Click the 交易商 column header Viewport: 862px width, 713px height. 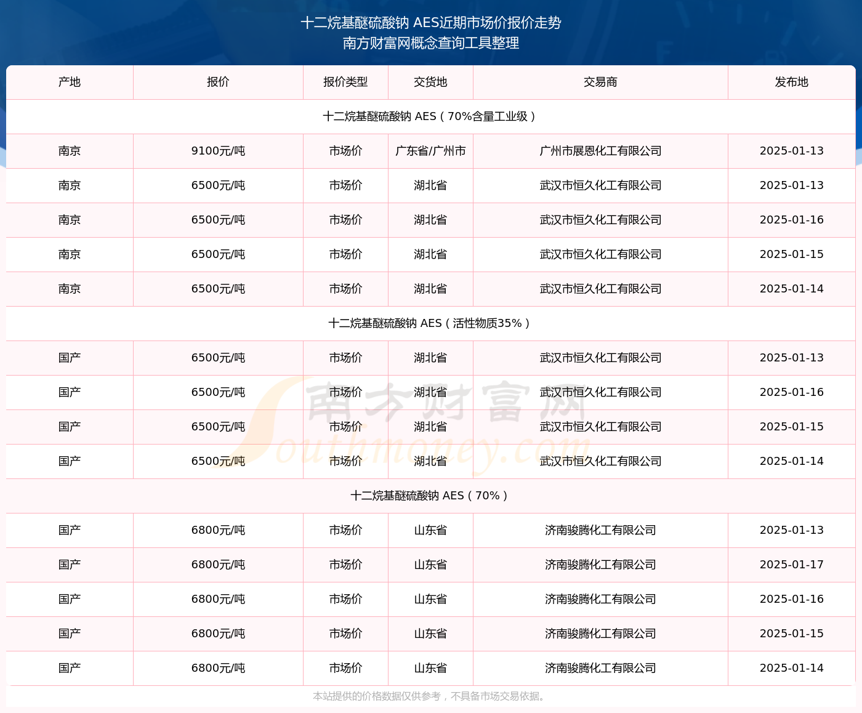click(600, 82)
